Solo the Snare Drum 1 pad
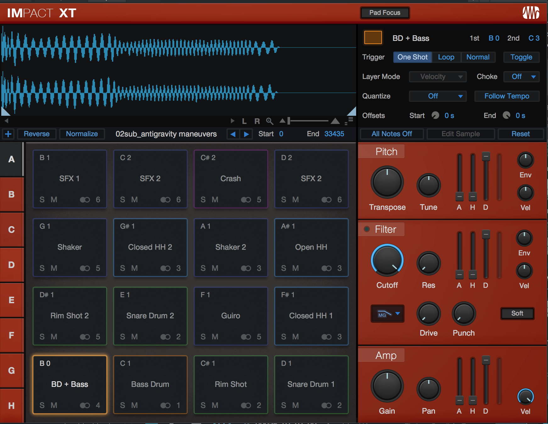 coord(283,405)
